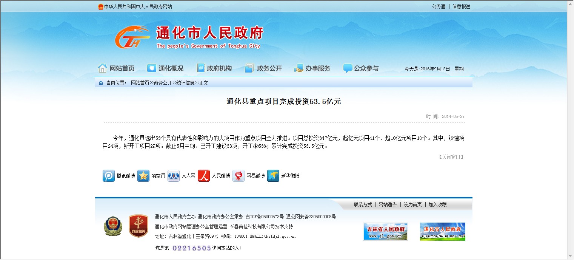The image size is (574, 260).
Task: Click the red 党政机关 emblem icon
Action: [x=138, y=226]
